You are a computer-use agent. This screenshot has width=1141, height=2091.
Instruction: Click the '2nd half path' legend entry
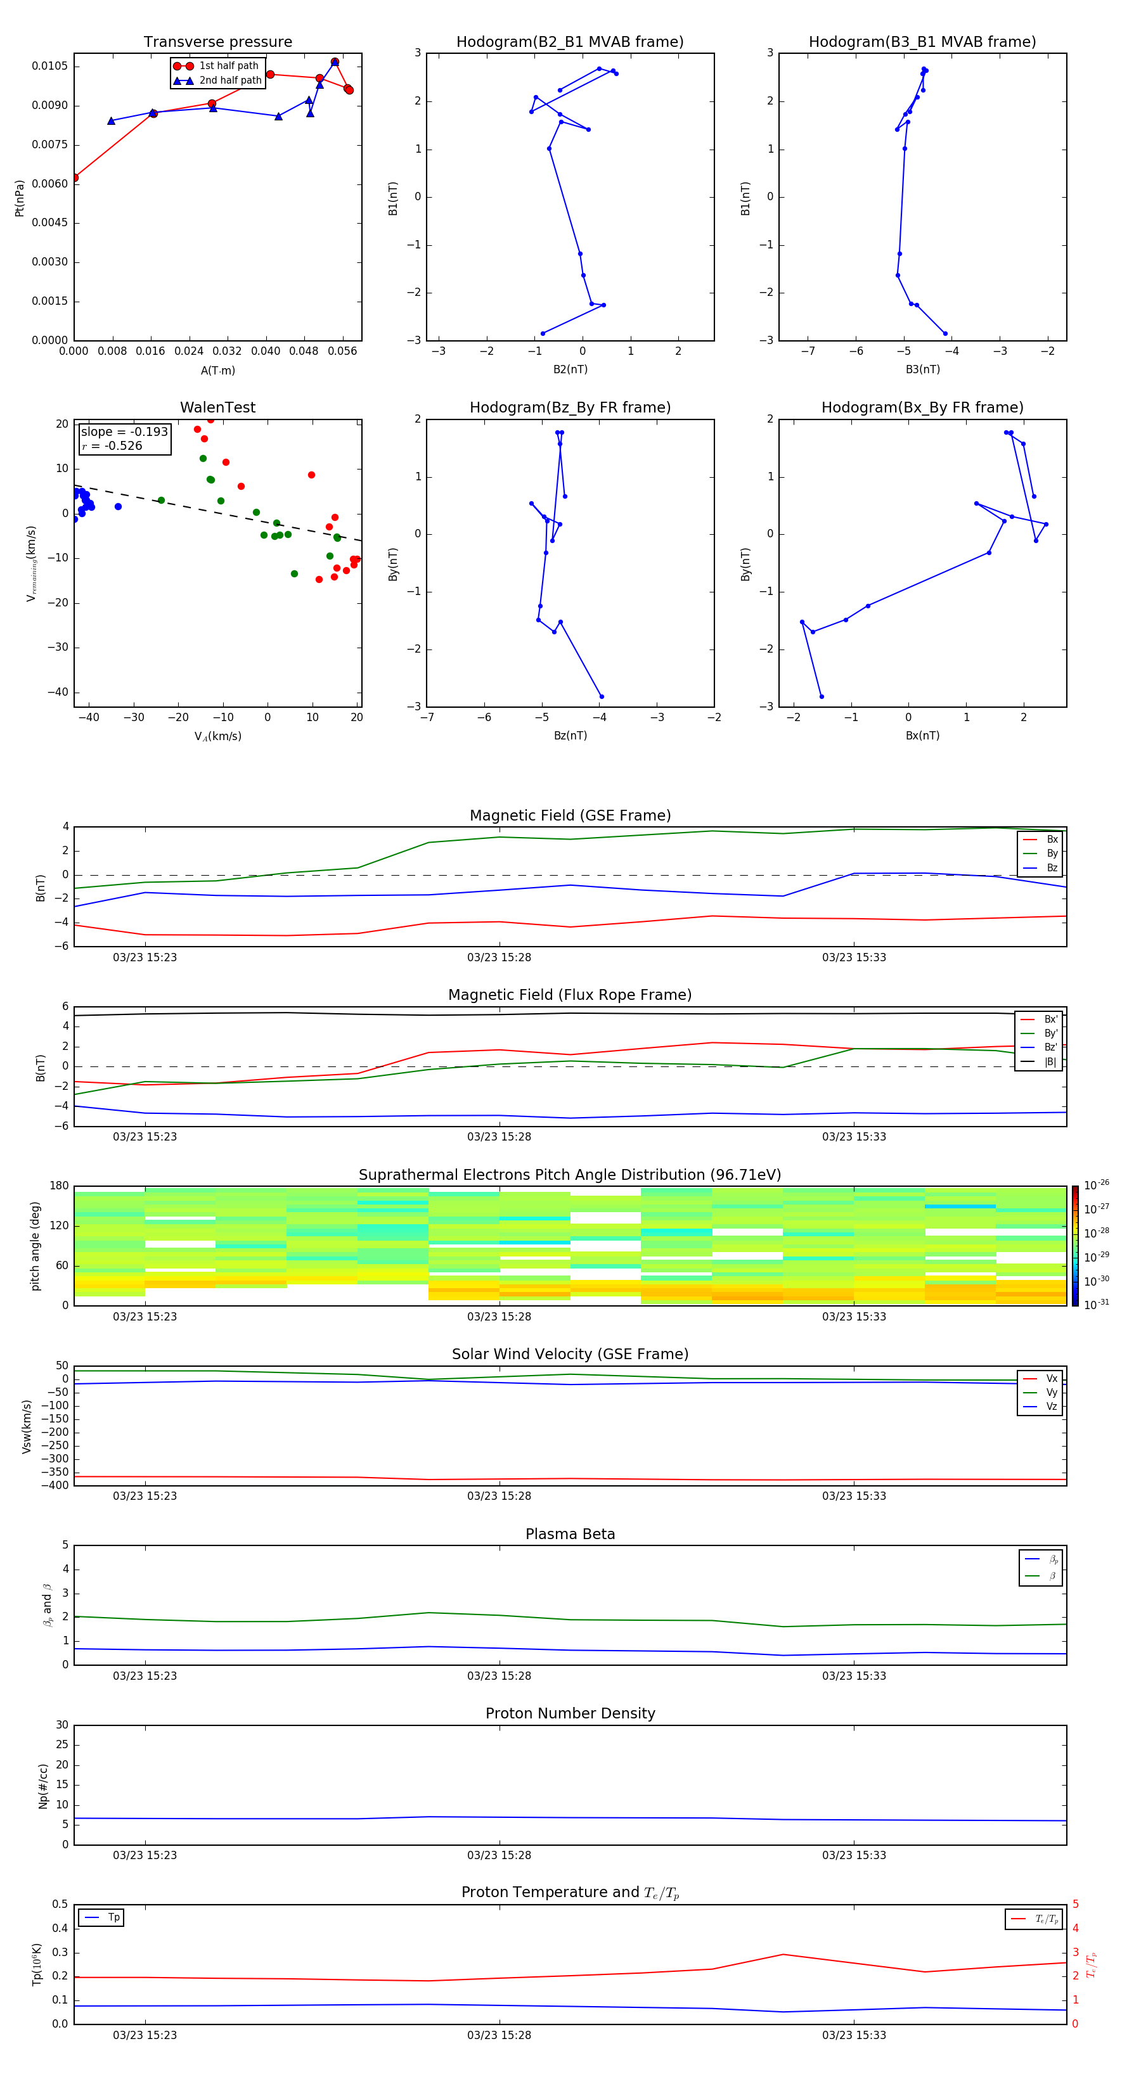point(217,80)
